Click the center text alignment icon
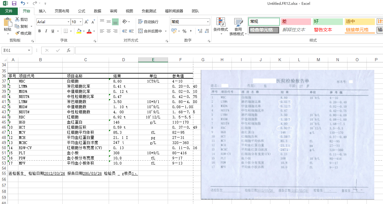The image size is (383, 204). point(108,31)
